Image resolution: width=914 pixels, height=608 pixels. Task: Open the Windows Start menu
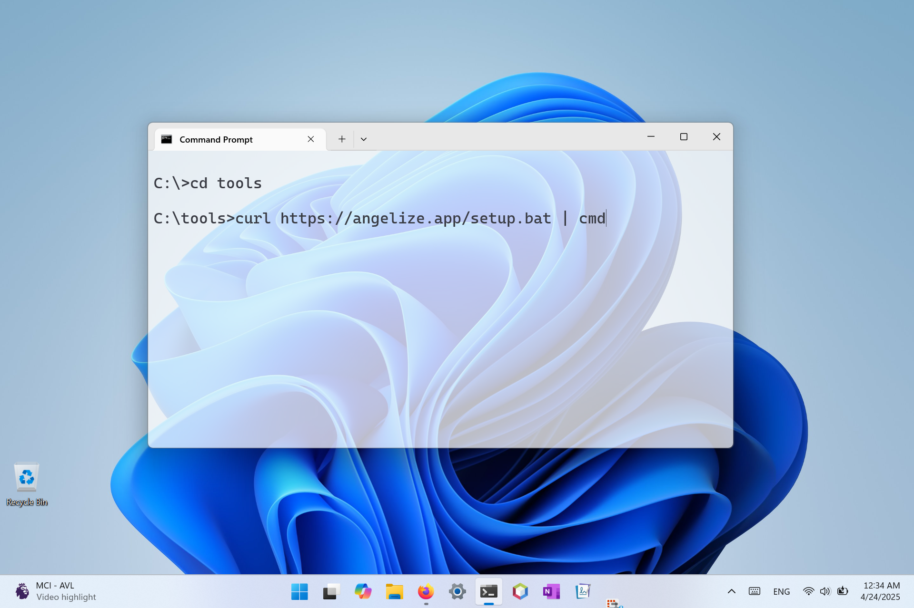299,591
